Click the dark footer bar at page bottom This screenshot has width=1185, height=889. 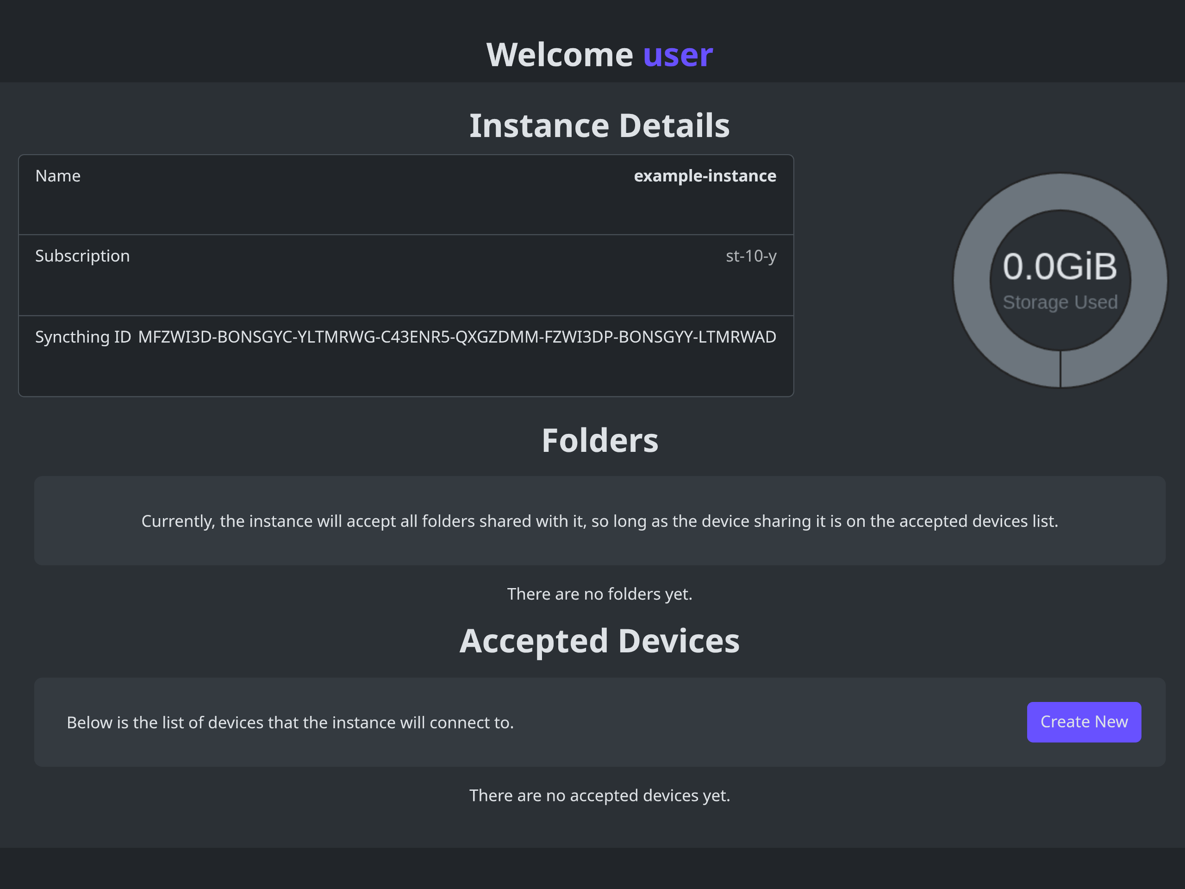(x=592, y=868)
